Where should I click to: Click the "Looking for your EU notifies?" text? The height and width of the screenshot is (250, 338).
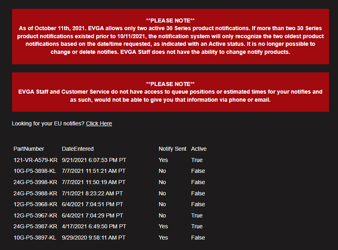tap(48, 123)
